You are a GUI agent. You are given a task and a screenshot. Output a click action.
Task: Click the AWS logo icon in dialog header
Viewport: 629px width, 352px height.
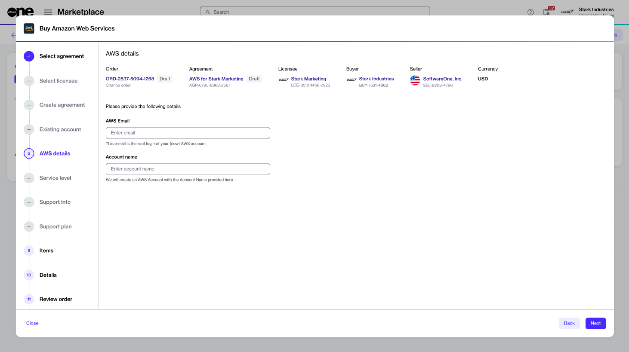click(x=29, y=28)
